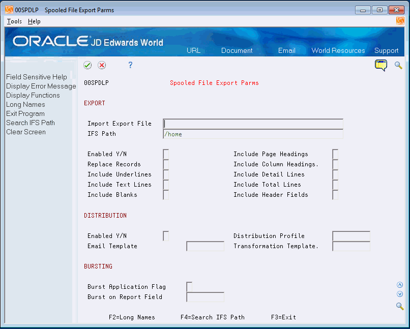The width and height of the screenshot is (410, 329).
Task: Click the page down arrow icon
Action: click(399, 294)
